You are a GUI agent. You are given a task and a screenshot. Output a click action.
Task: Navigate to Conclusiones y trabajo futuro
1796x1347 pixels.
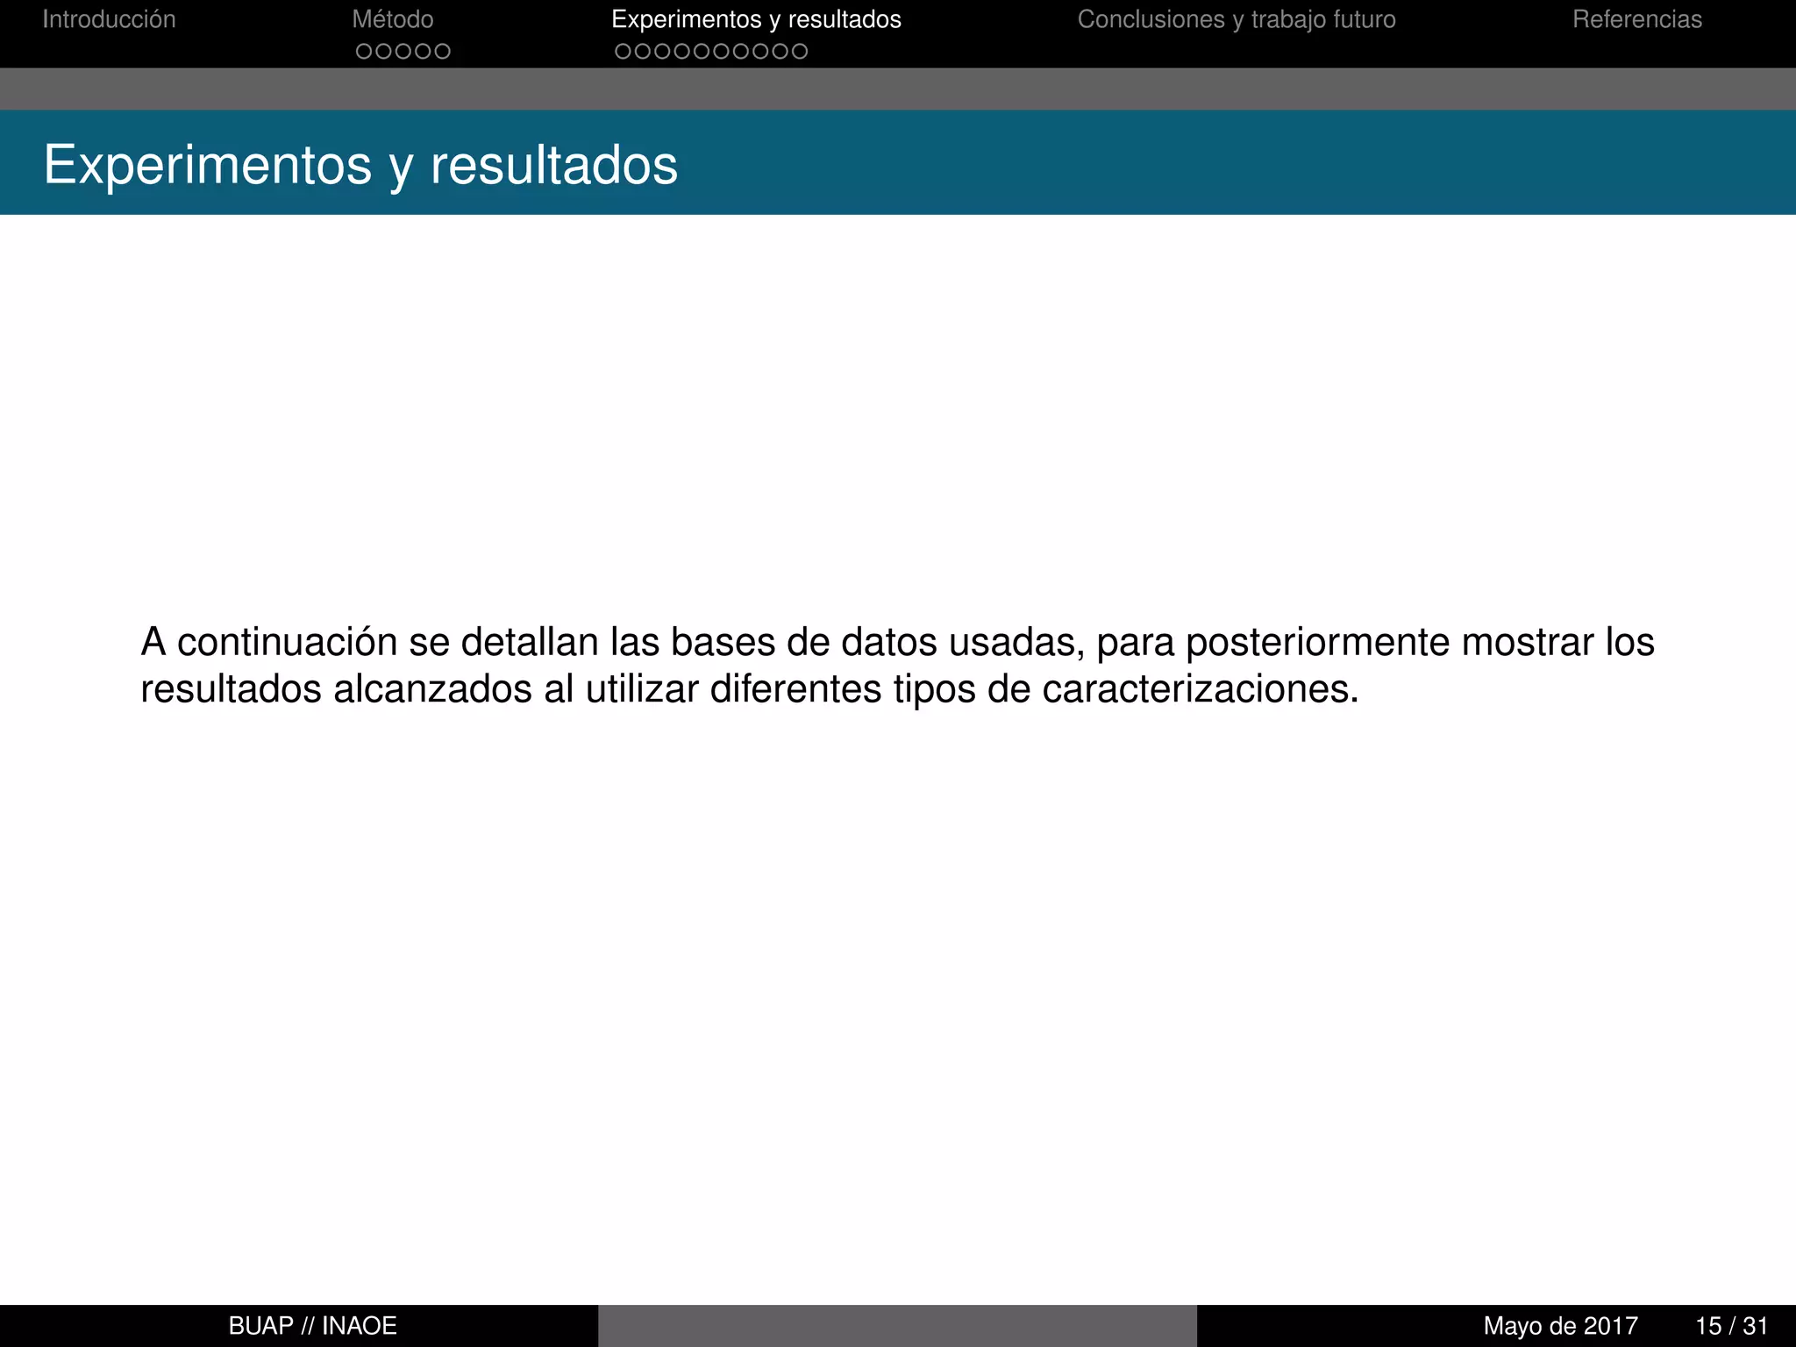[x=1237, y=19]
